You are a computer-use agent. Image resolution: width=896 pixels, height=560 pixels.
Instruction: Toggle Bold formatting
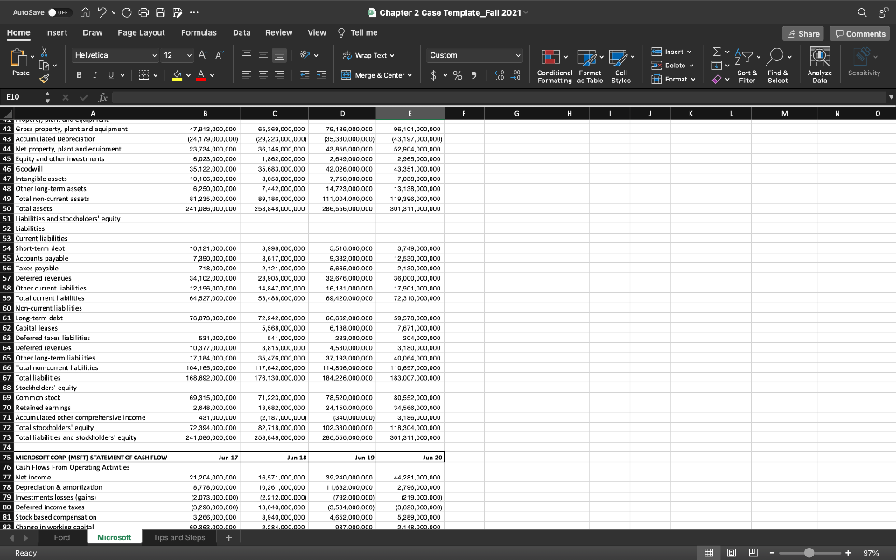pyautogui.click(x=79, y=75)
